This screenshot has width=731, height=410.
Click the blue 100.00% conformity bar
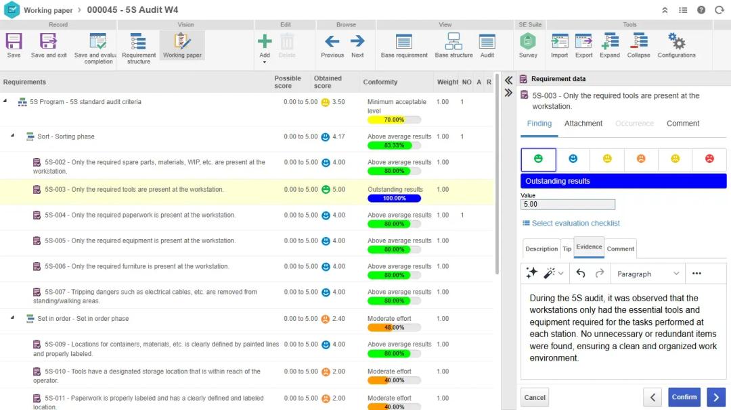click(394, 199)
